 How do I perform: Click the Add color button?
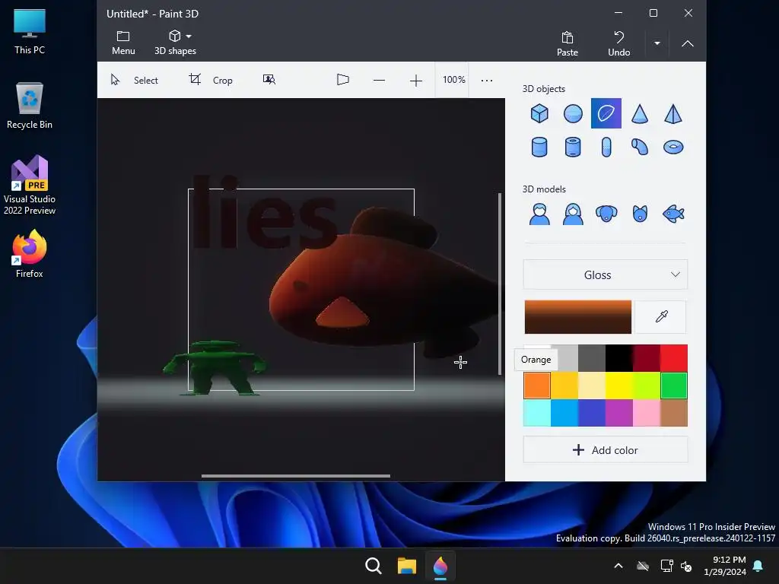click(606, 450)
